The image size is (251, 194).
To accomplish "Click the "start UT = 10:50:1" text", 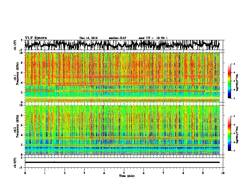I will (153, 38).
